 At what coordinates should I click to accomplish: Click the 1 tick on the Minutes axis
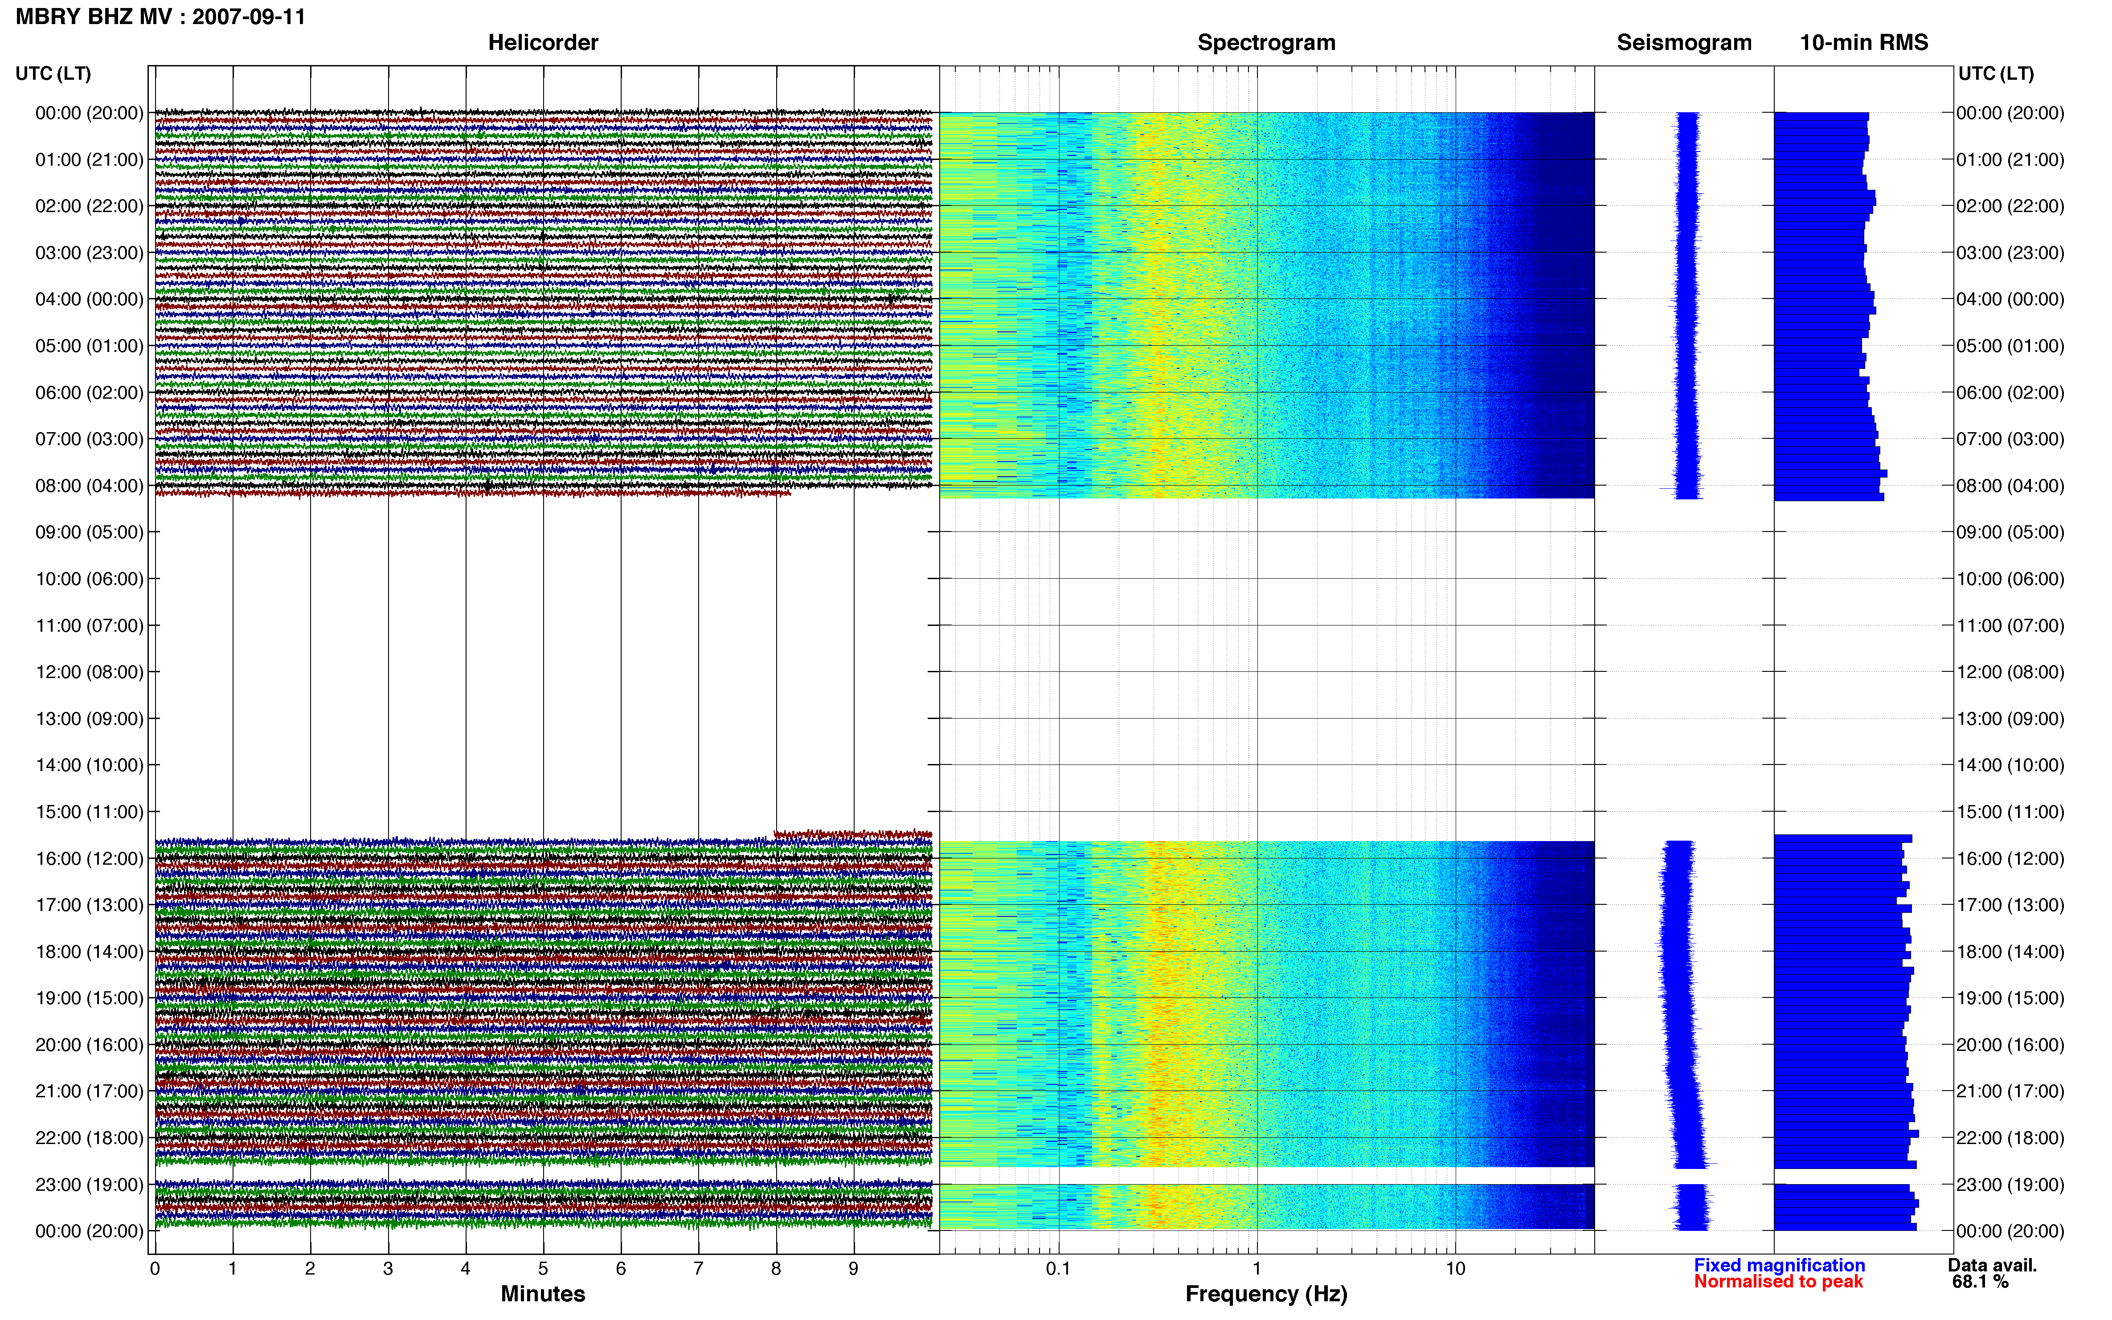pos(232,1268)
